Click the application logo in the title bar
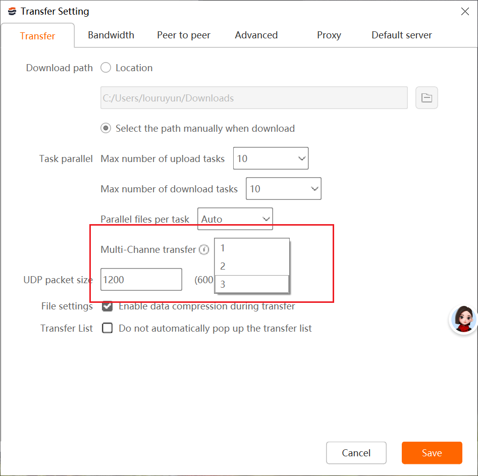Image resolution: width=478 pixels, height=476 pixels. coord(12,11)
